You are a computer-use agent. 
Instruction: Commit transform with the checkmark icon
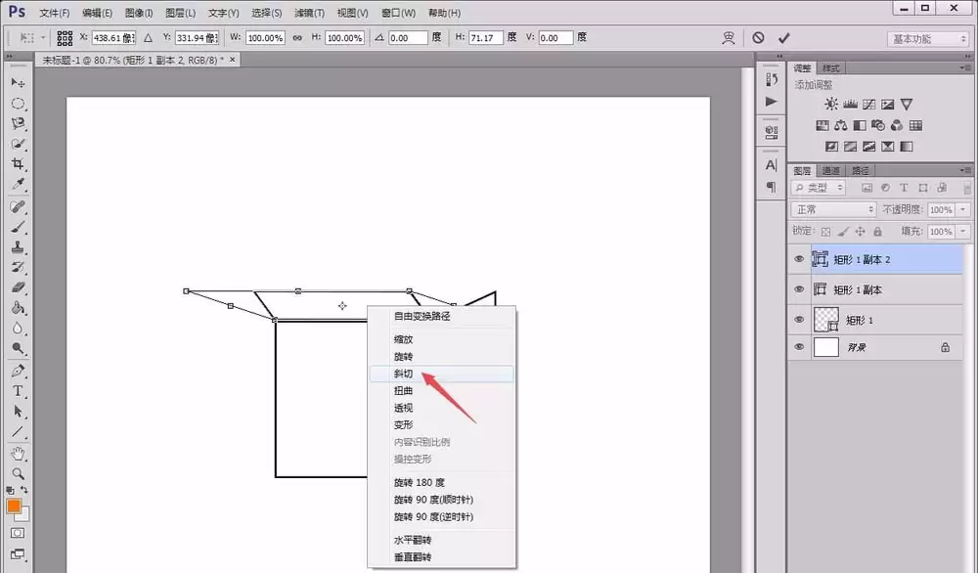[x=784, y=38]
